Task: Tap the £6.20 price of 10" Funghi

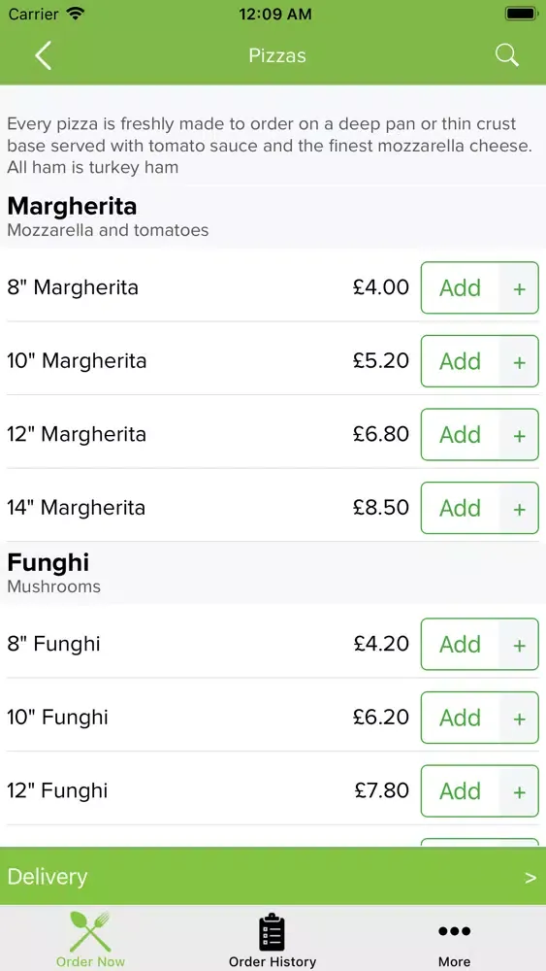Action: click(381, 718)
